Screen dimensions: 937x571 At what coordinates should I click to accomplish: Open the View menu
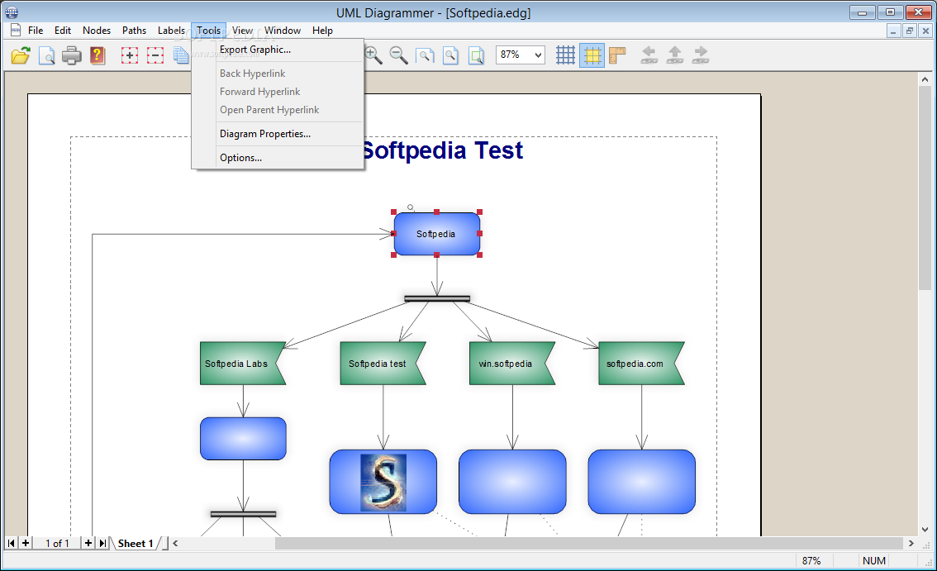(x=243, y=31)
